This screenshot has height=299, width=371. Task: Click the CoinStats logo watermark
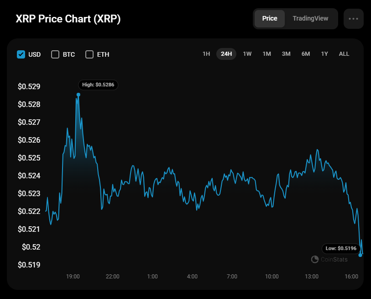click(329, 260)
